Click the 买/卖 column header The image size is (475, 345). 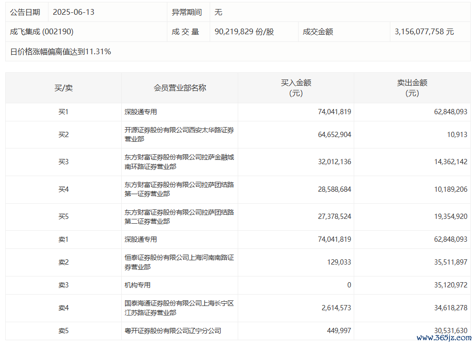point(63,88)
